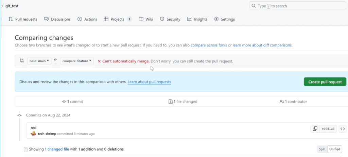Open the base: main branch dropdown

[x=39, y=61]
